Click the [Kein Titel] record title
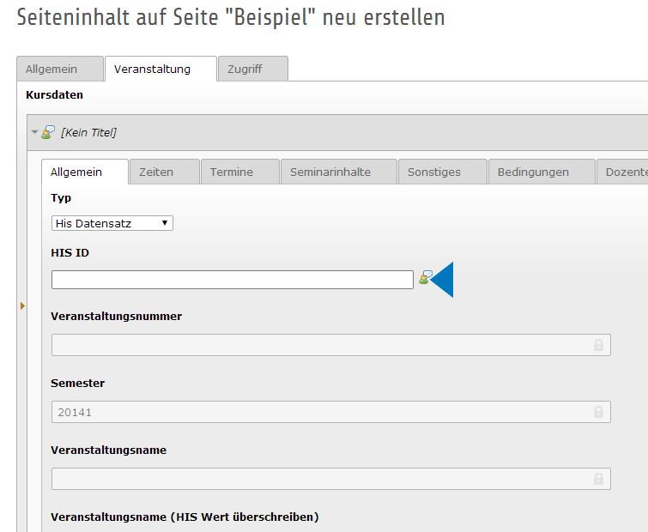648x532 pixels. pyautogui.click(x=88, y=132)
